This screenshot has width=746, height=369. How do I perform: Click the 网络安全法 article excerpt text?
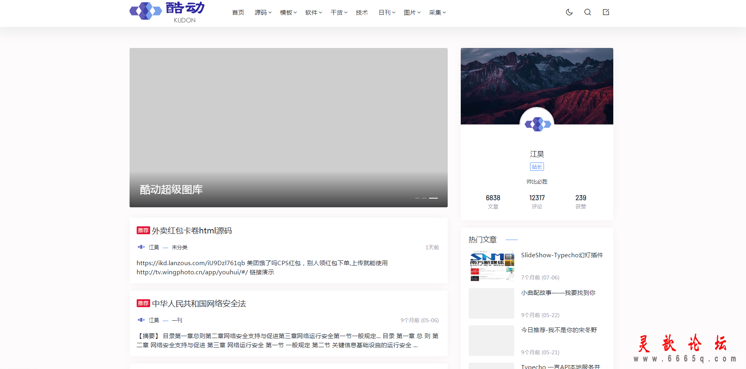tap(287, 340)
